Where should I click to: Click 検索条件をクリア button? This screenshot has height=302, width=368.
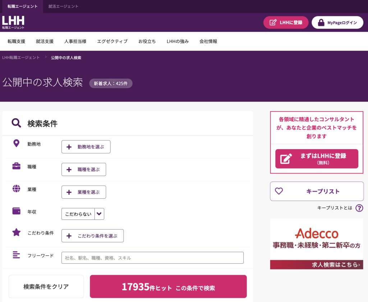46,287
